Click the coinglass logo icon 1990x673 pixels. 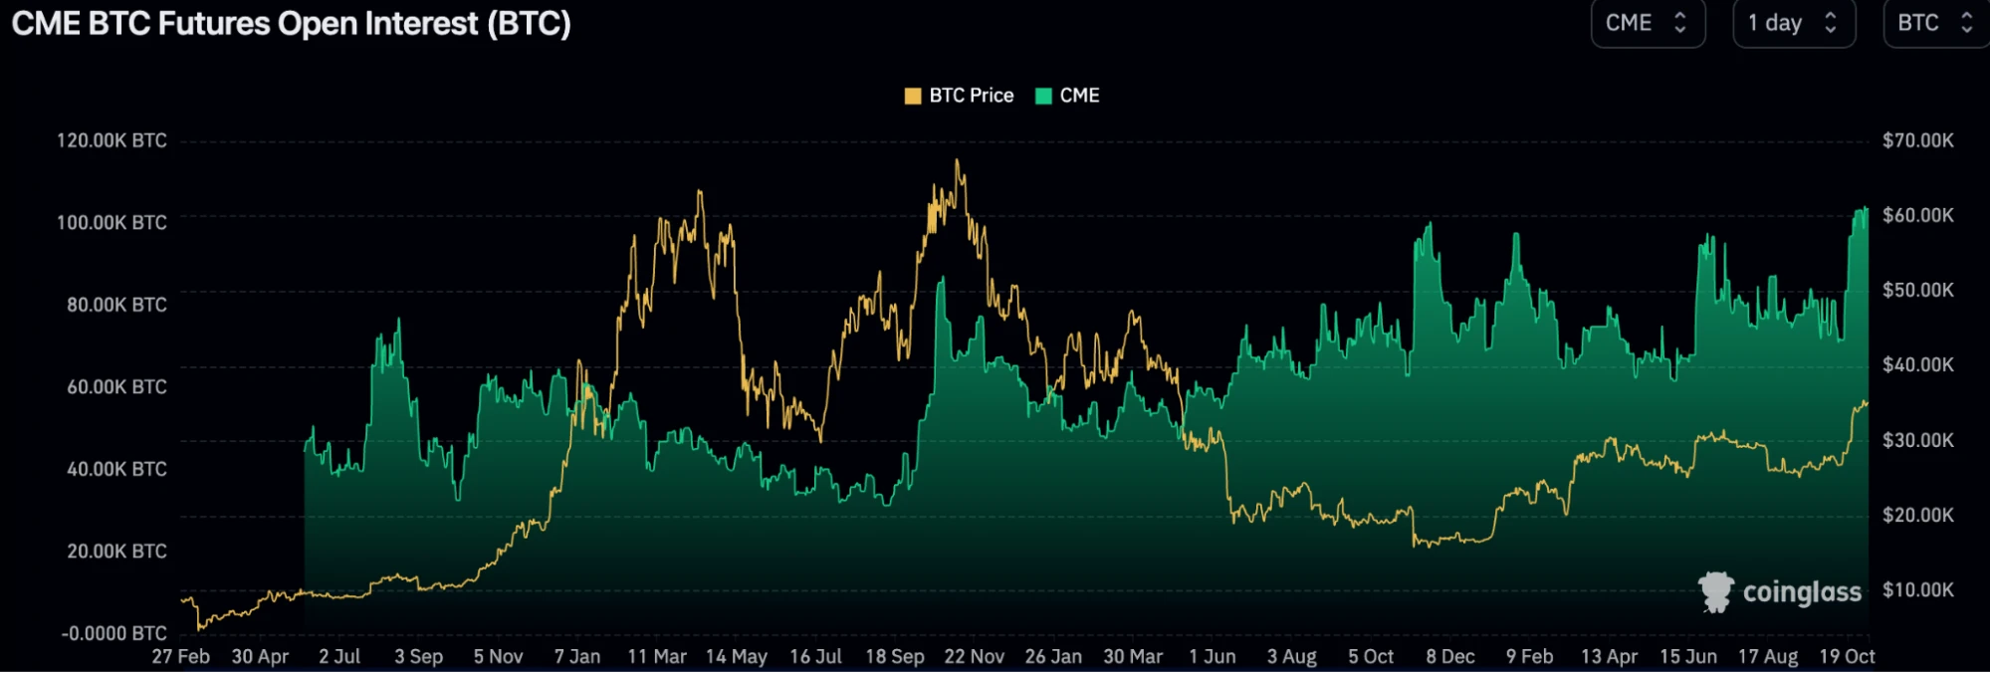point(1715,592)
